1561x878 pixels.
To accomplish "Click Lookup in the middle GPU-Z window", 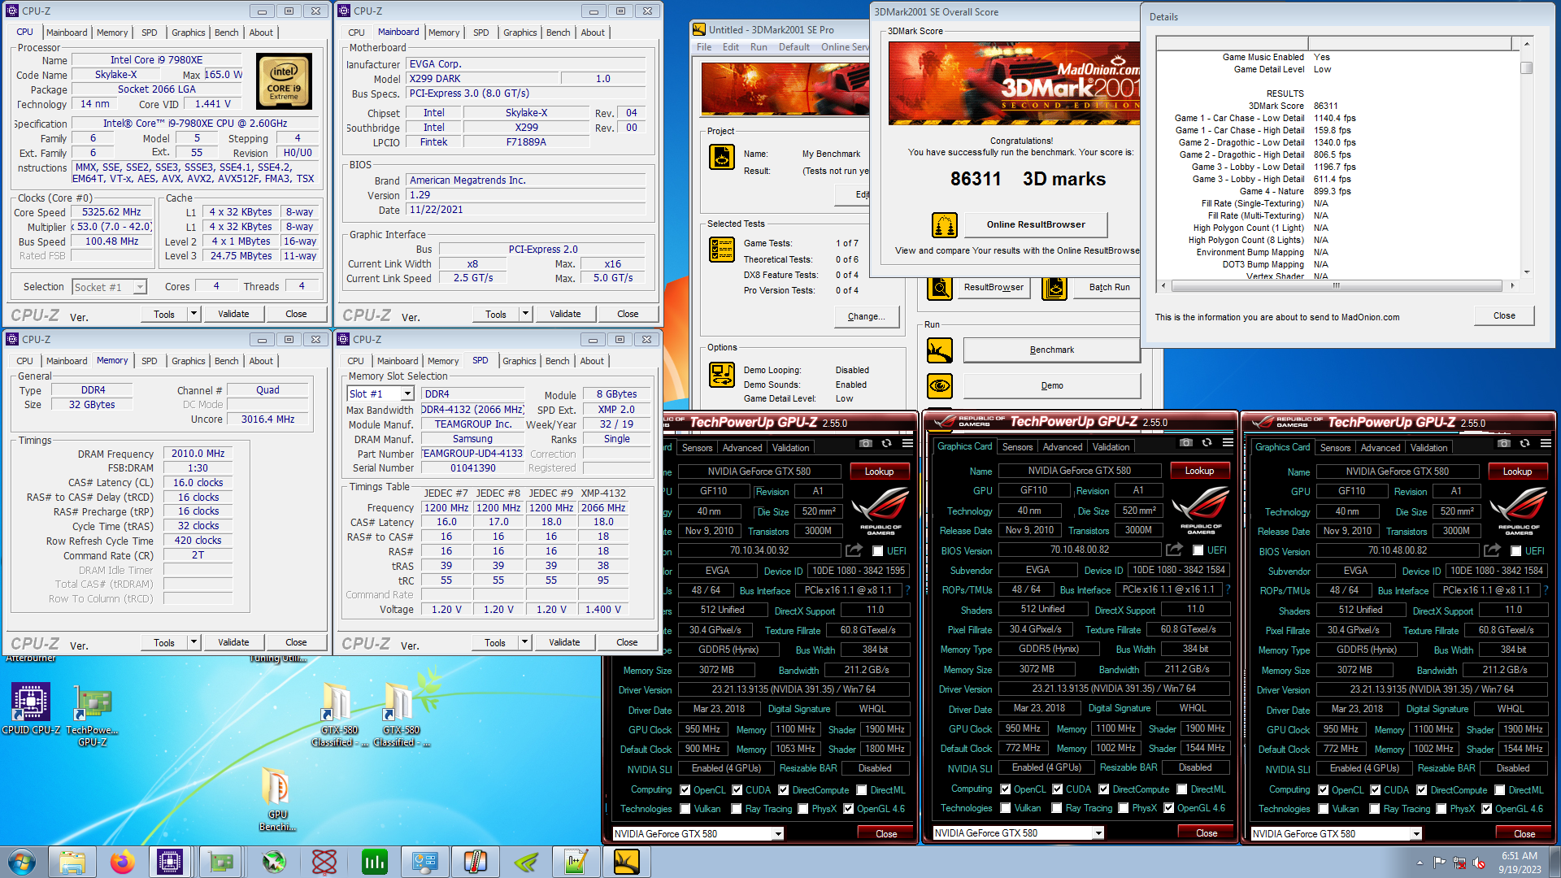I will [x=1199, y=471].
